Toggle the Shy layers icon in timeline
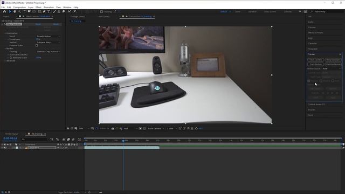 (64, 140)
